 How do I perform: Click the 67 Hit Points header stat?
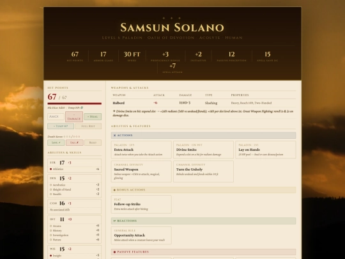[75, 56]
